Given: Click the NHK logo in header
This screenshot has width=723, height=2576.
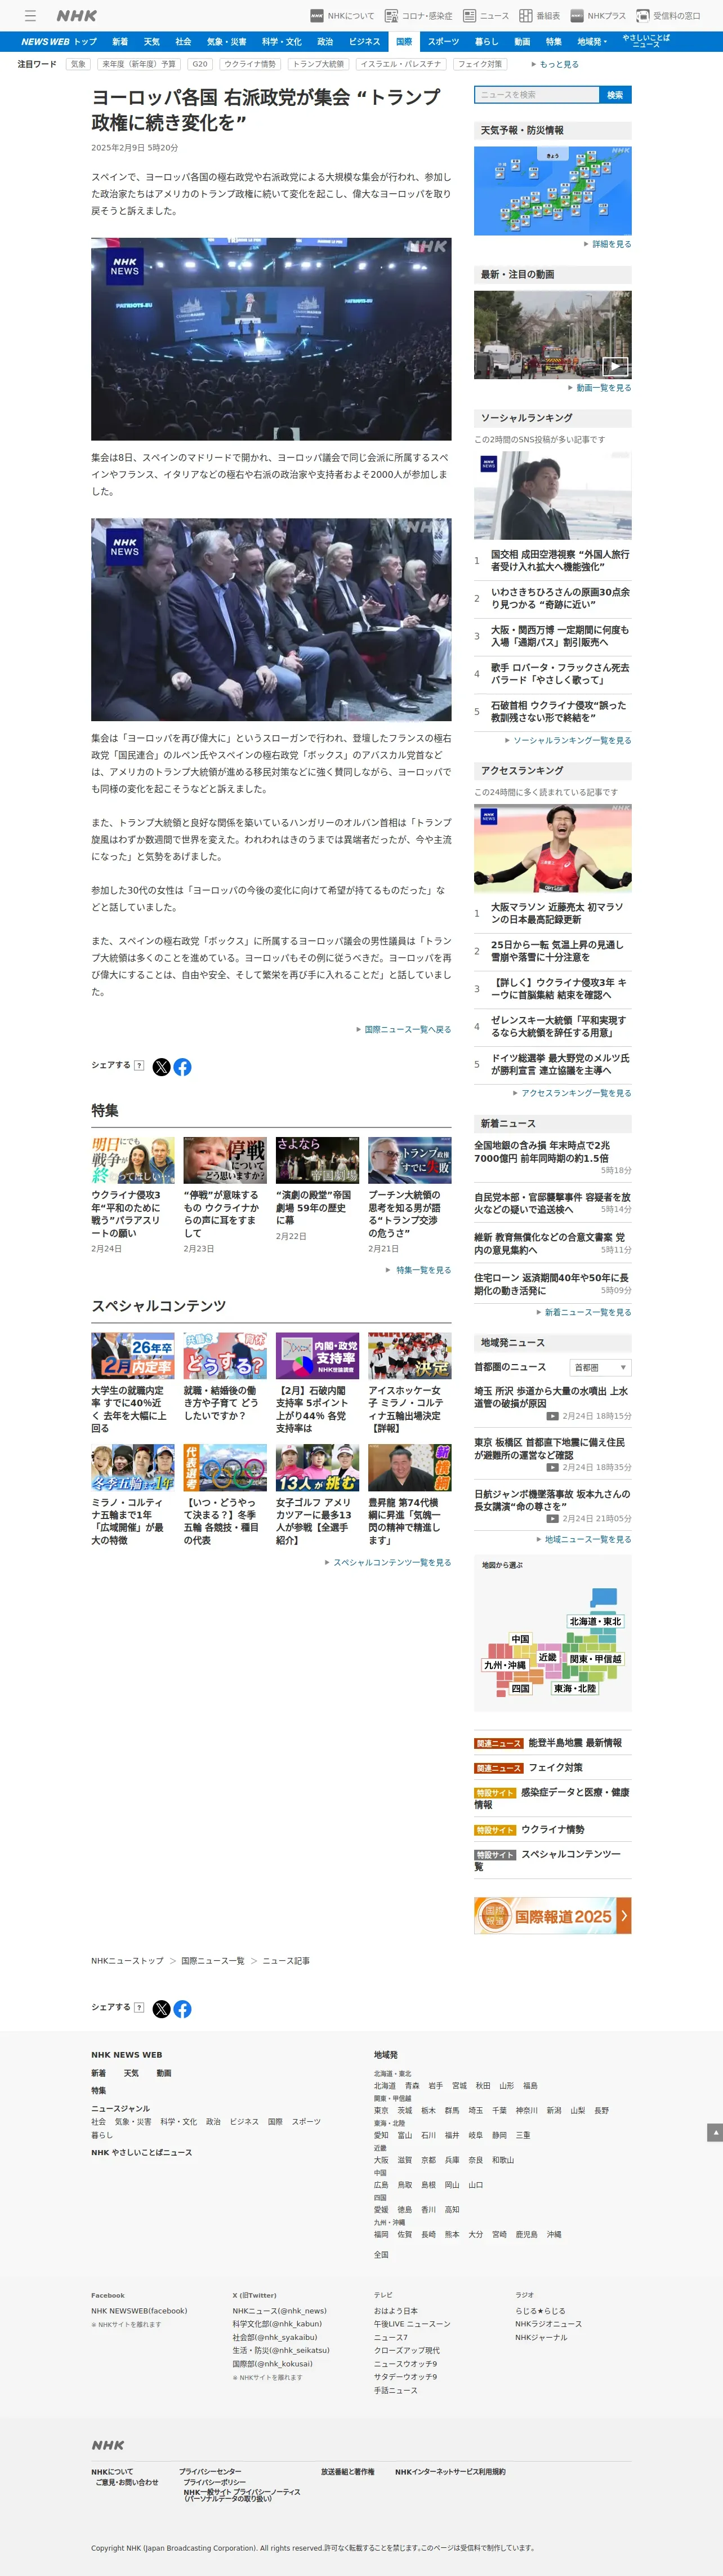Looking at the screenshot, I should point(77,16).
